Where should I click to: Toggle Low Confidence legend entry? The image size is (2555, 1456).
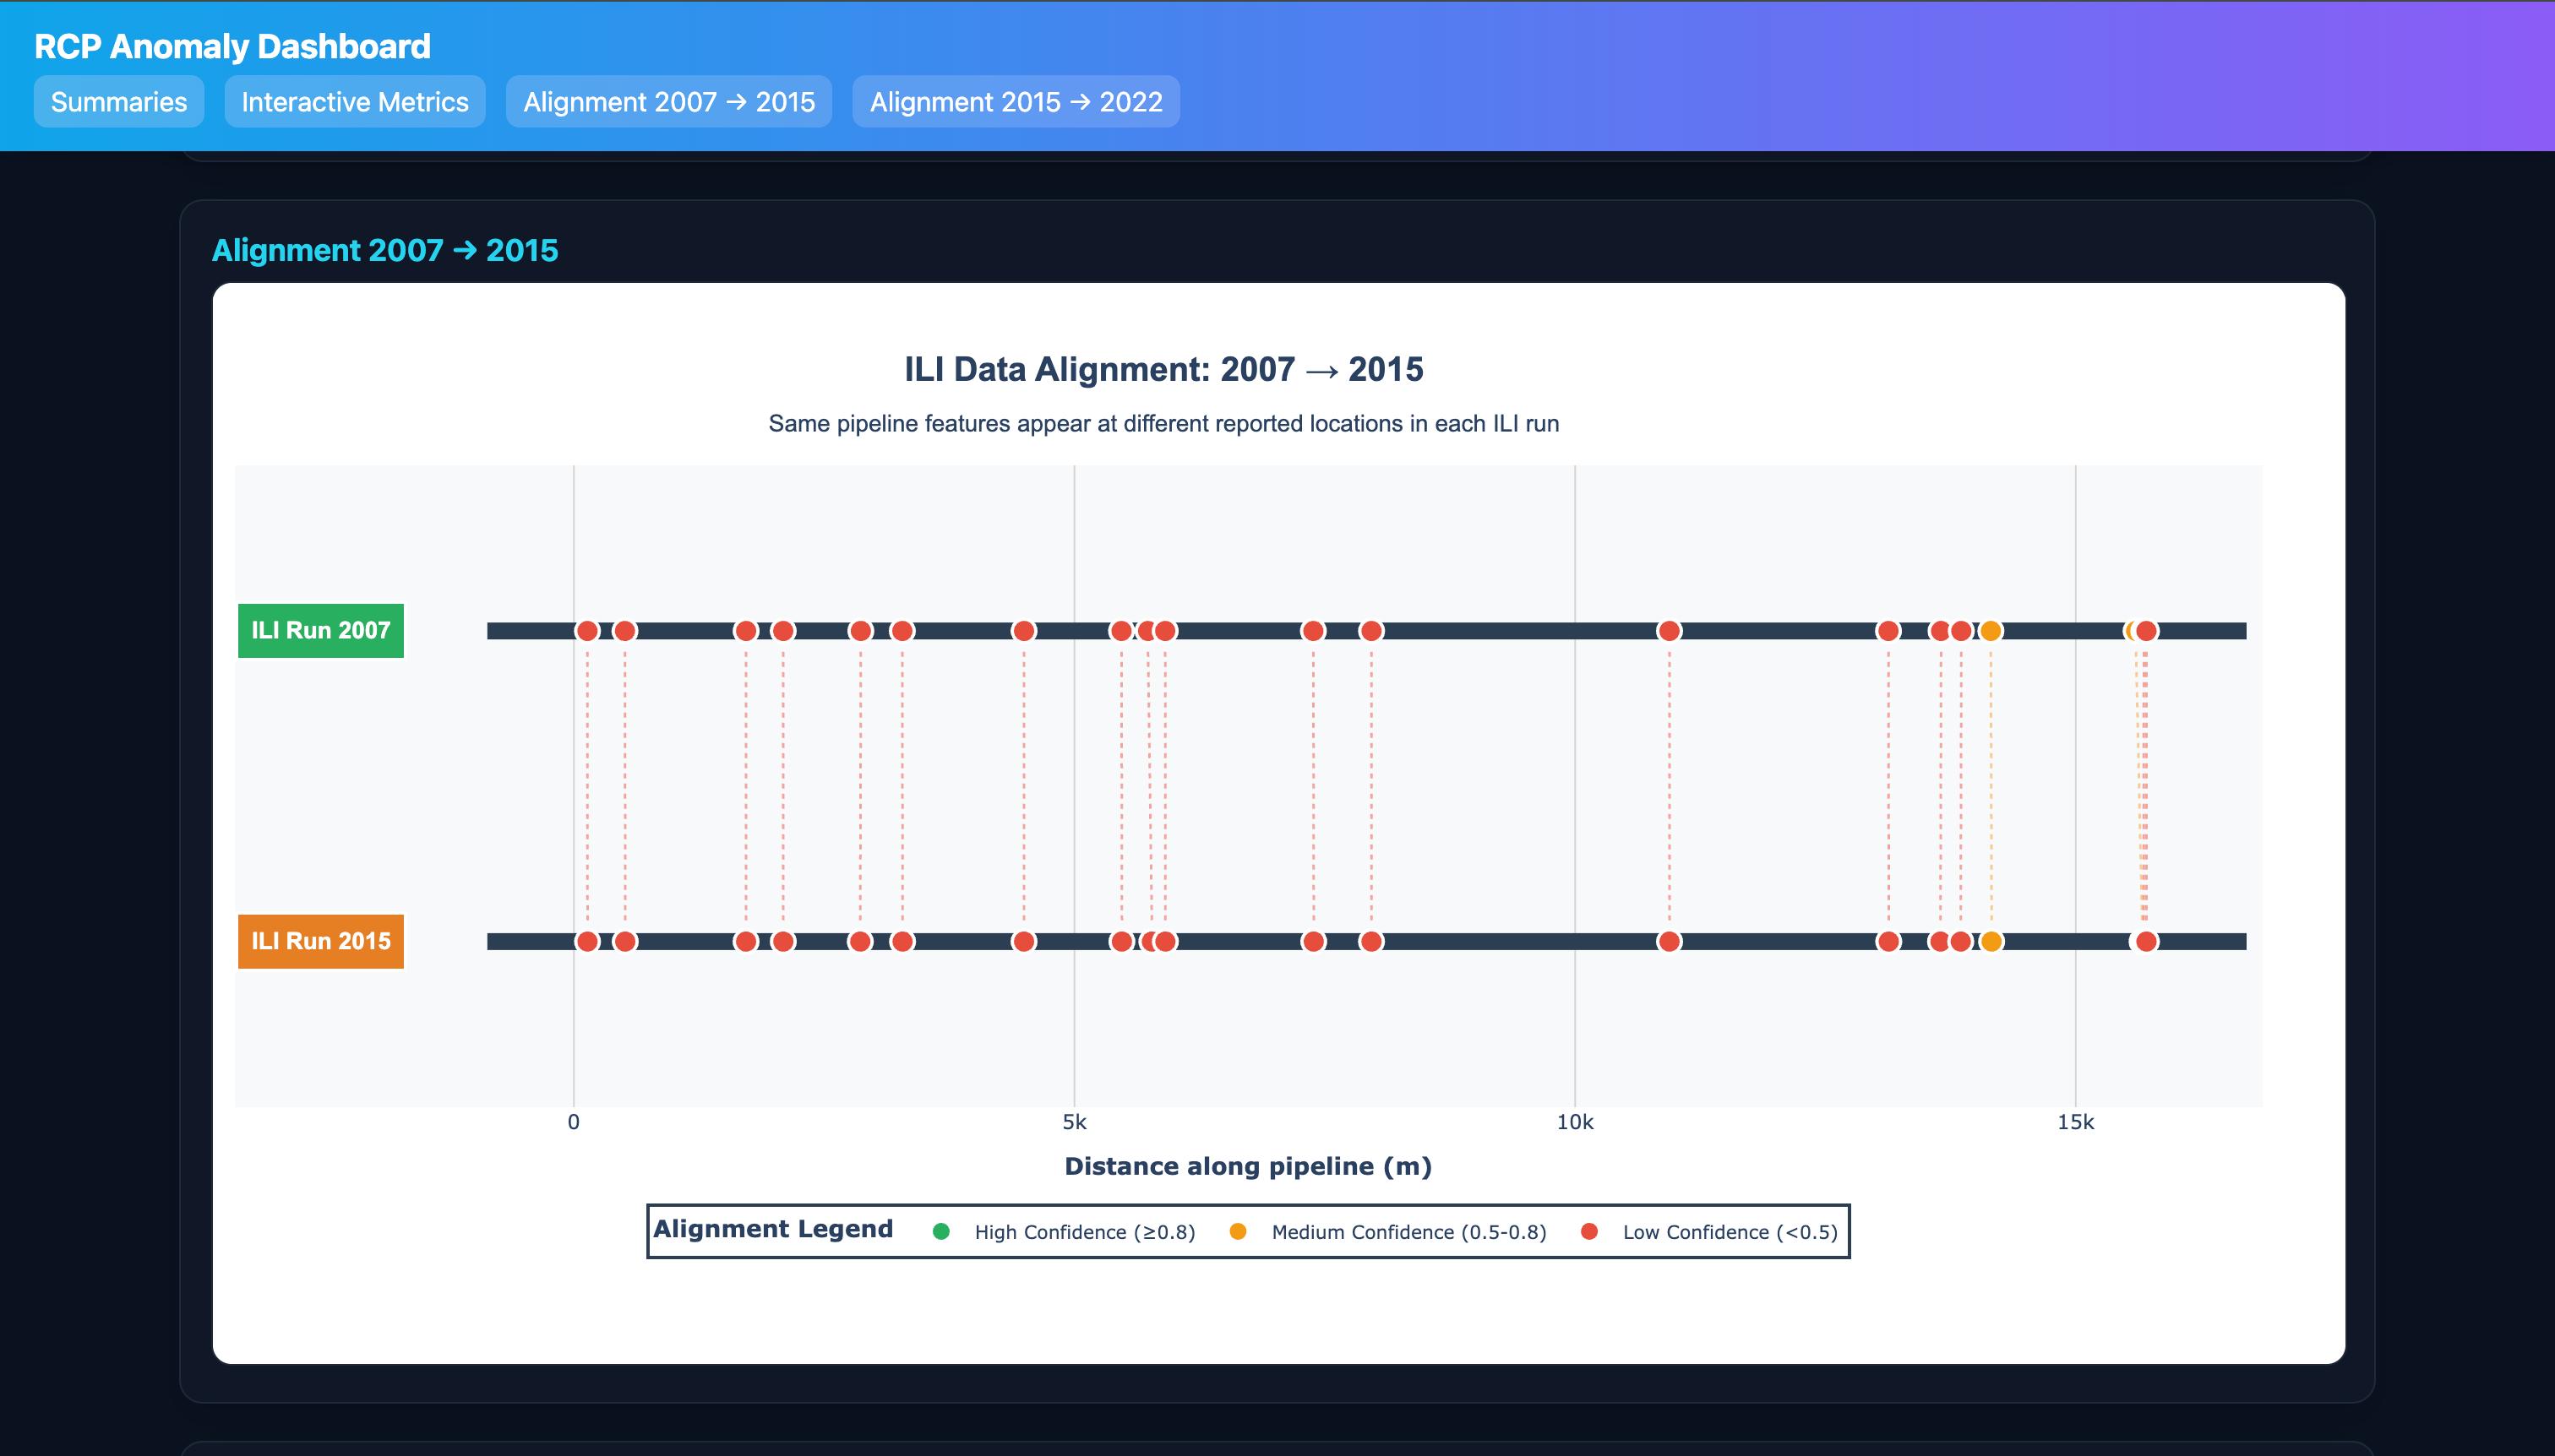coord(1729,1232)
